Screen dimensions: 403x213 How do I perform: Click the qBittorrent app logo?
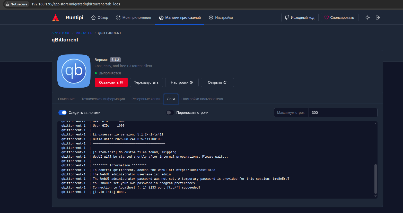click(x=74, y=71)
